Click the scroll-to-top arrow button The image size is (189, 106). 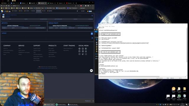point(91,71)
